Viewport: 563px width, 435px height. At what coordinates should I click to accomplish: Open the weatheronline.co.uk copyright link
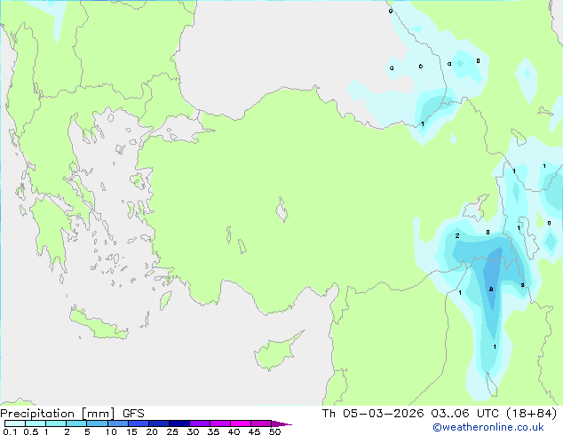(488, 427)
